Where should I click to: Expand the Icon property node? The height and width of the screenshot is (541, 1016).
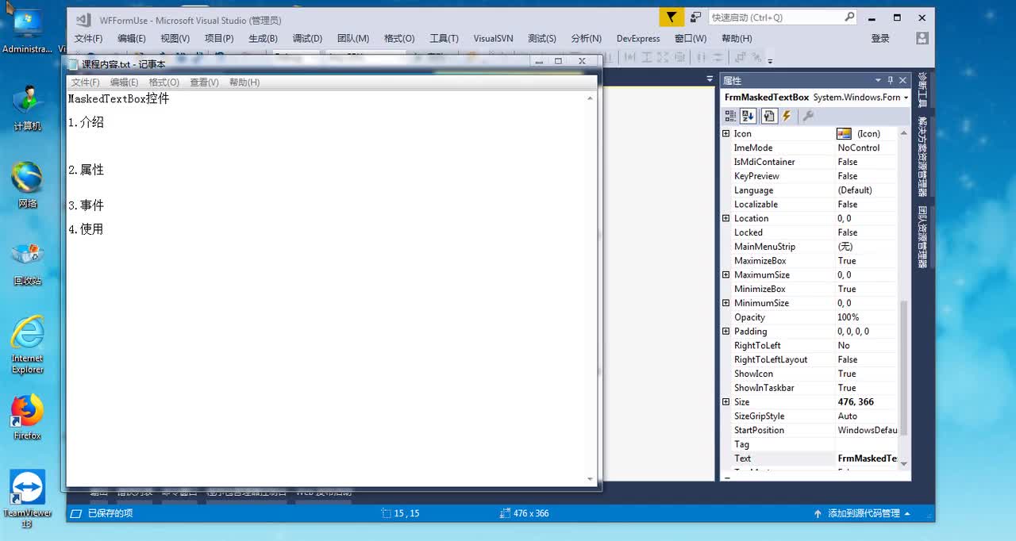[x=725, y=133]
